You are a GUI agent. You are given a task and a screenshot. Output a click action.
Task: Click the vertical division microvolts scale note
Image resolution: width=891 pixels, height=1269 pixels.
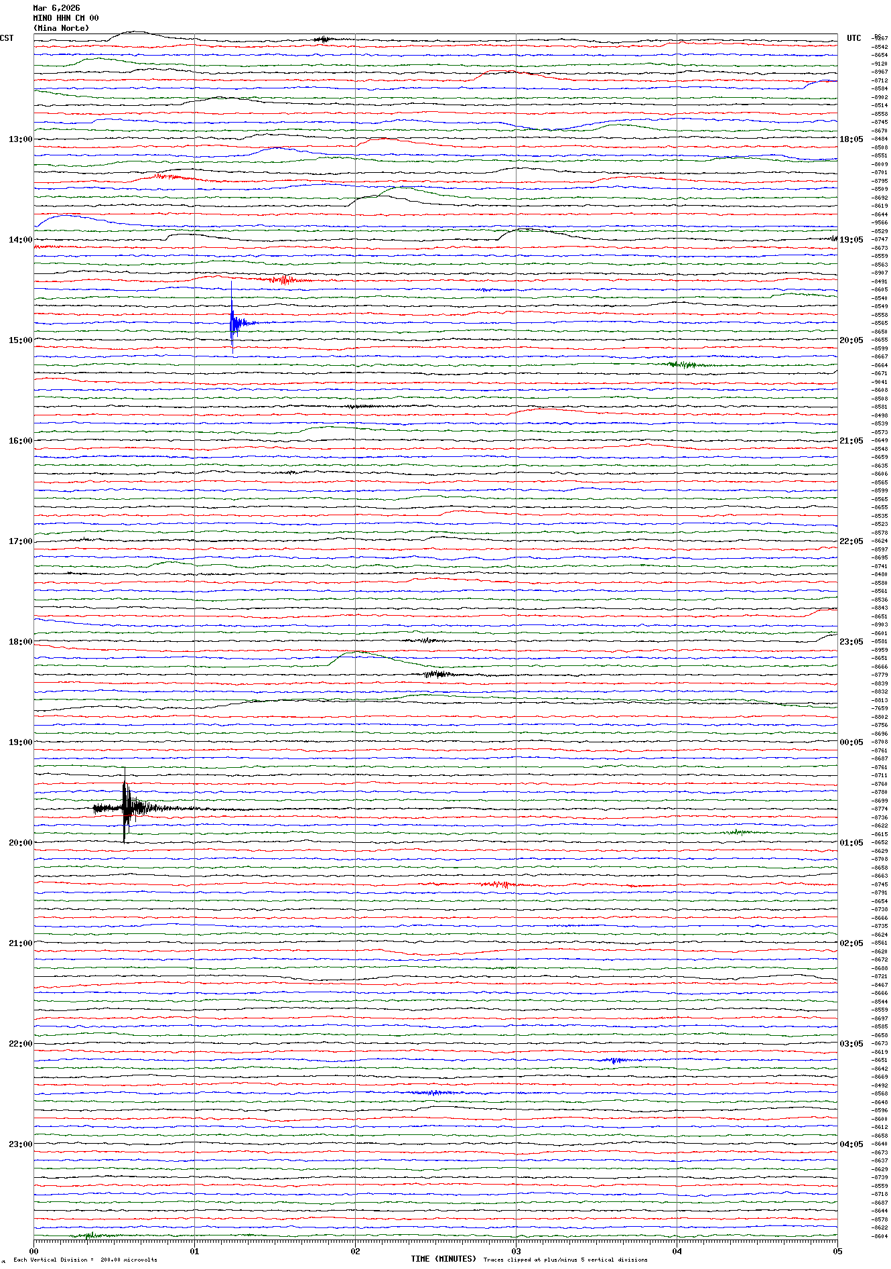(x=85, y=1260)
